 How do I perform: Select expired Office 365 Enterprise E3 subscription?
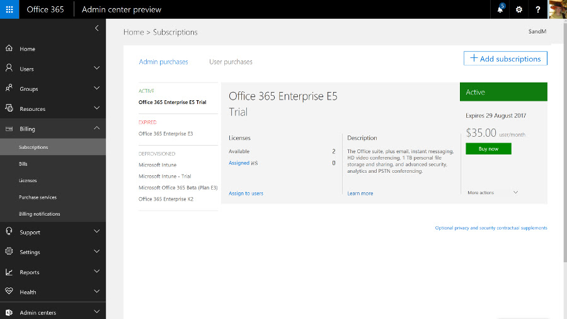click(166, 134)
